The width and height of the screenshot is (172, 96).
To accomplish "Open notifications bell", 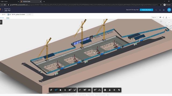I will (160, 10).
